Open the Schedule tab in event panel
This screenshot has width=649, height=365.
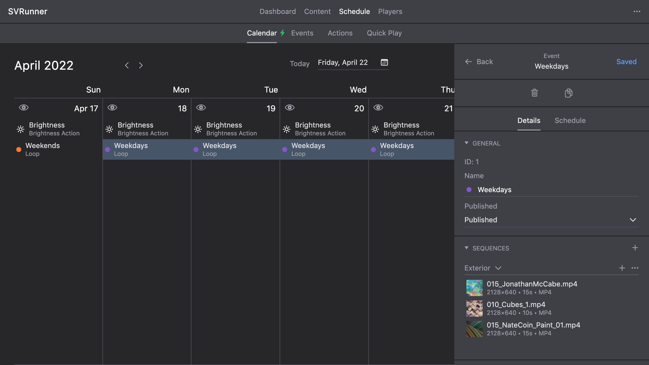pos(570,120)
